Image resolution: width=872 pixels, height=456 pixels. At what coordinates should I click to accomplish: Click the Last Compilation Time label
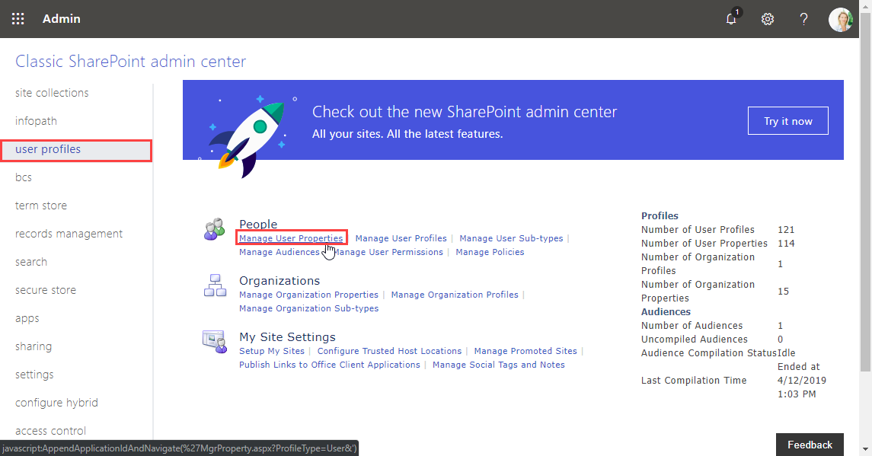(x=694, y=381)
